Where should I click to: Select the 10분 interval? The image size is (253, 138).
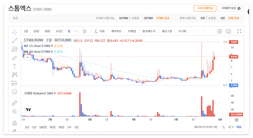[x=36, y=31]
